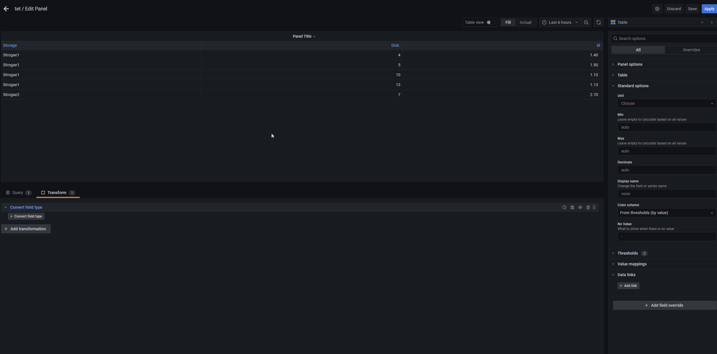Show only Overrides options

(691, 50)
